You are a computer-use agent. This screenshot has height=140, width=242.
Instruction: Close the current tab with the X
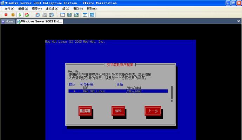[238, 21]
